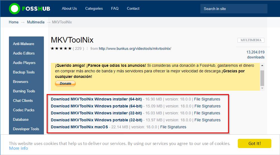Open Chat Clients category
Image resolution: width=280 pixels, height=155 pixels.
(x=23, y=100)
